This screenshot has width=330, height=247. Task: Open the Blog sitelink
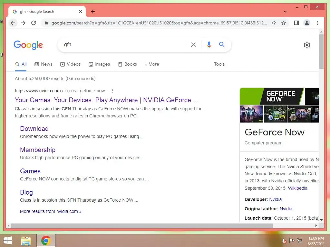[x=26, y=192]
